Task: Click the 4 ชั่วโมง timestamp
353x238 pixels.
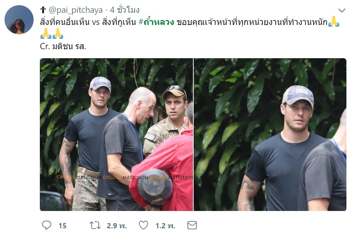Action: [125, 10]
